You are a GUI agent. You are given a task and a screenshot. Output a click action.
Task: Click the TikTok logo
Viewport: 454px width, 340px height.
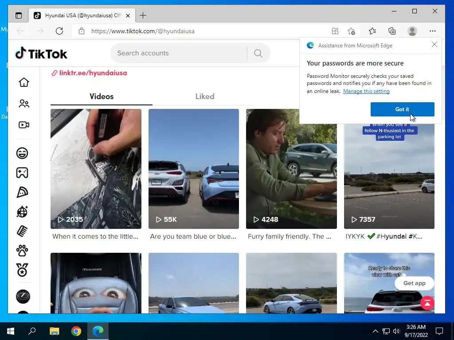point(41,54)
